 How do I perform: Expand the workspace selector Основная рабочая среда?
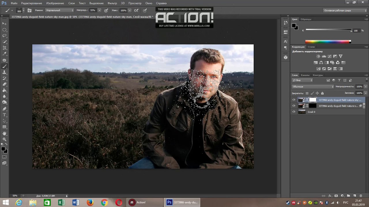[x=345, y=10]
